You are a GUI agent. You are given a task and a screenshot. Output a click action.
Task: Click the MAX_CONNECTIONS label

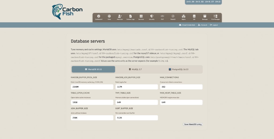(x=169, y=77)
